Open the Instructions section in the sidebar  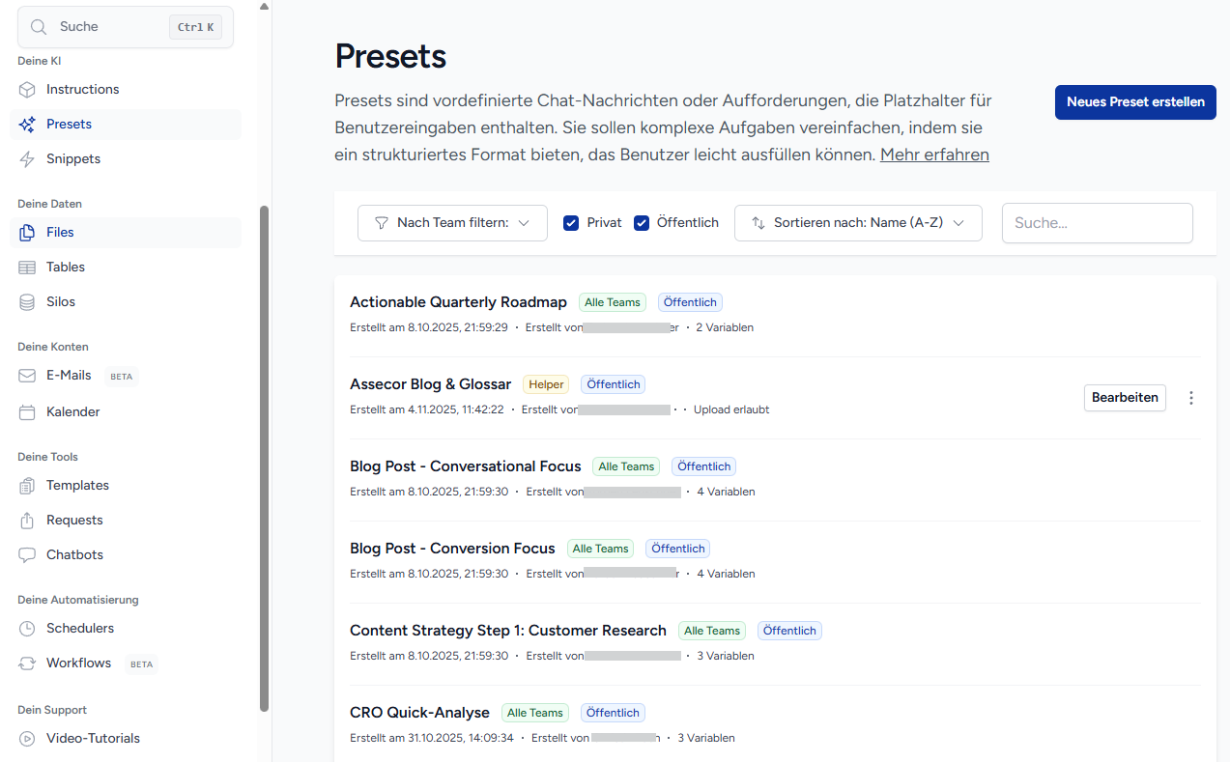click(82, 89)
